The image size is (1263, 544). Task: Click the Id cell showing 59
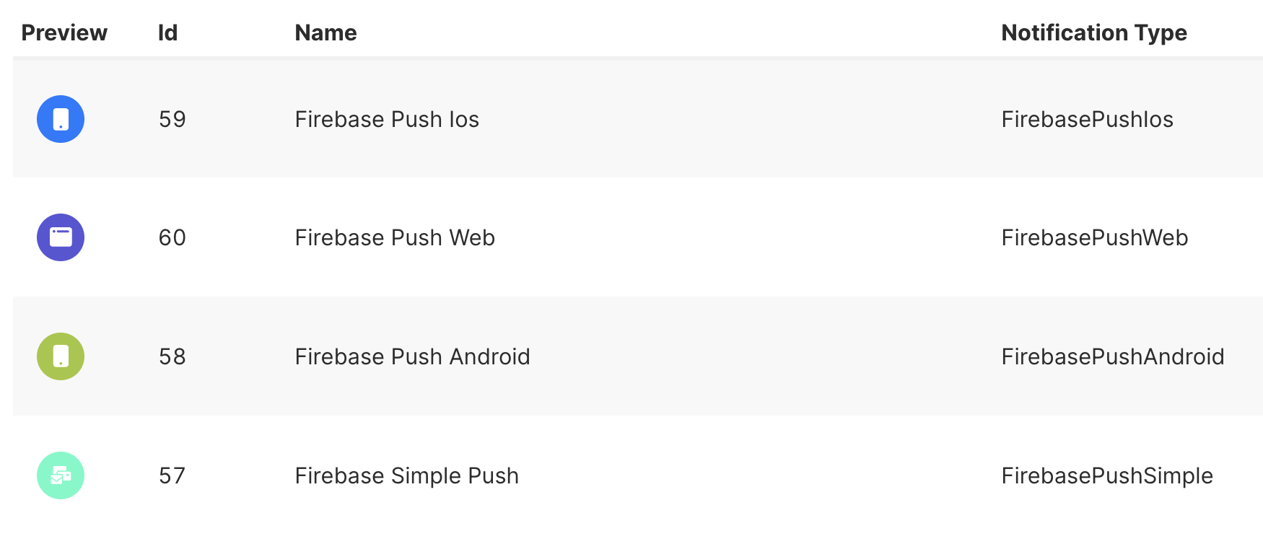click(172, 119)
